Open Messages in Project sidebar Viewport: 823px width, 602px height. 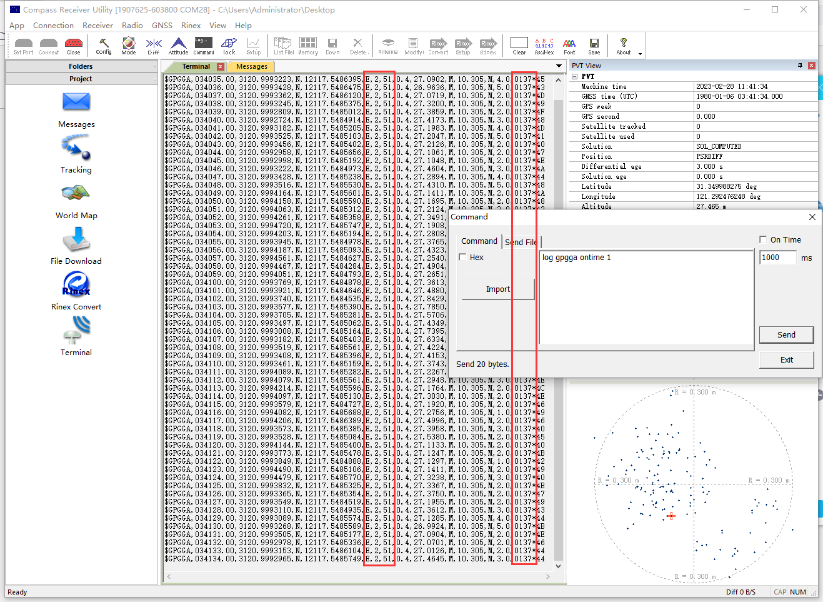(76, 110)
